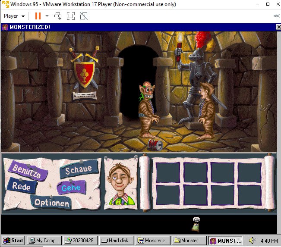Click the MONST... active taskbar button
The image size is (281, 247).
[225, 241]
